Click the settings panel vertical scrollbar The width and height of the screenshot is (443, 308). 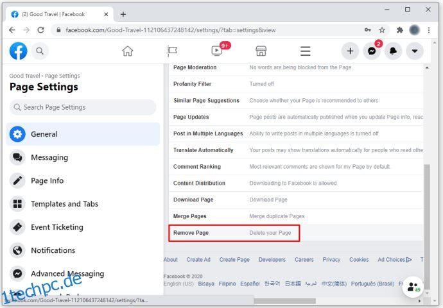[427, 227]
